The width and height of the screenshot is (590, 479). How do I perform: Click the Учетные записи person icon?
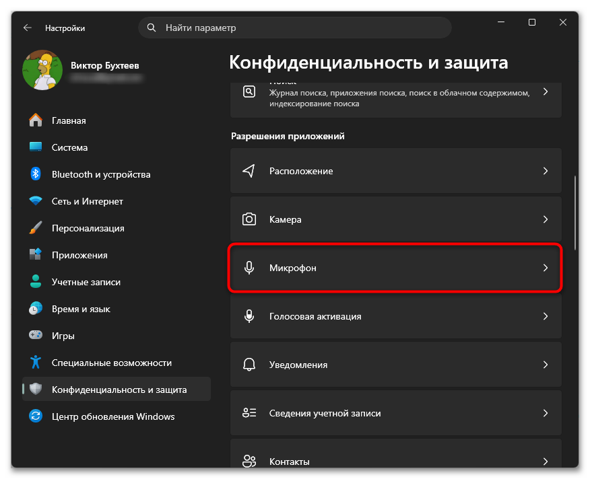point(36,282)
